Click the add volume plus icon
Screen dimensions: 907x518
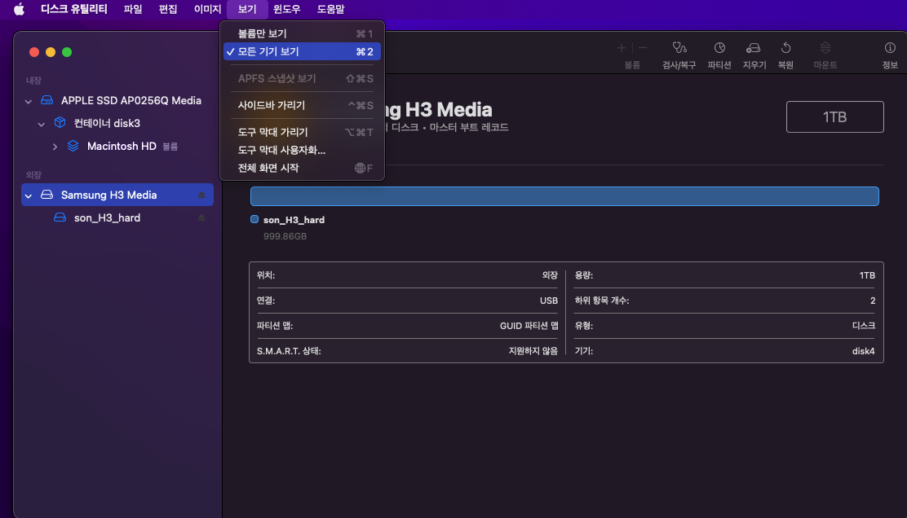pos(622,48)
